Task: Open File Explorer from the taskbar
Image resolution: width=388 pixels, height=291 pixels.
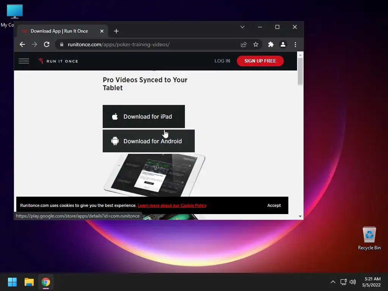Action: (x=29, y=282)
